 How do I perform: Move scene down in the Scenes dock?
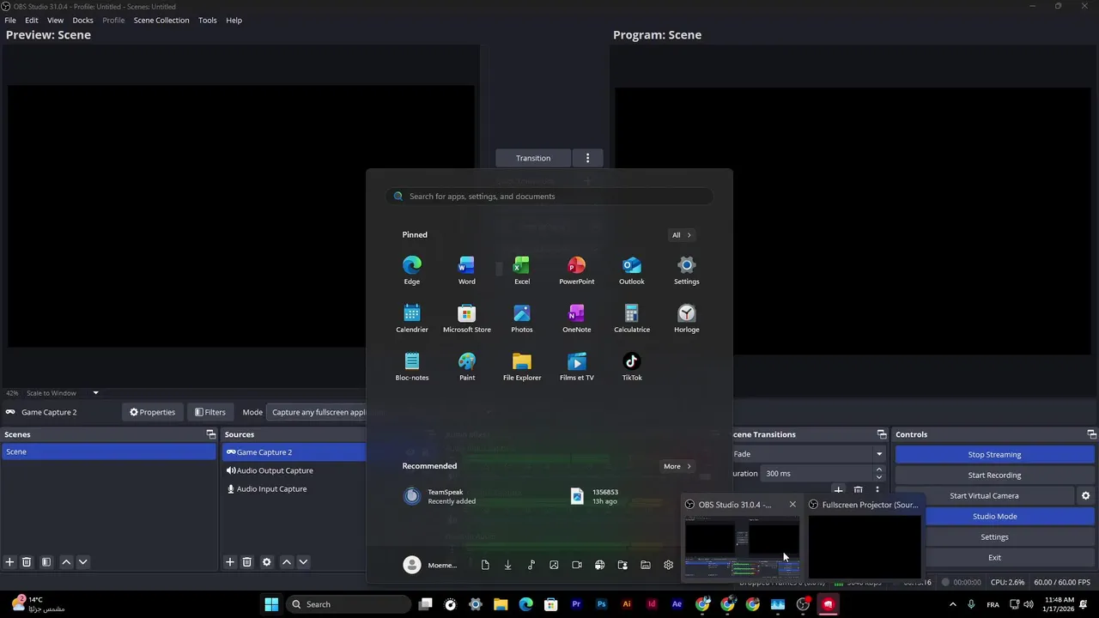[x=83, y=562]
